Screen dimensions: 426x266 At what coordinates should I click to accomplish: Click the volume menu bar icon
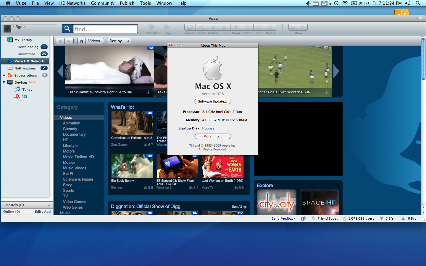click(x=408, y=3)
